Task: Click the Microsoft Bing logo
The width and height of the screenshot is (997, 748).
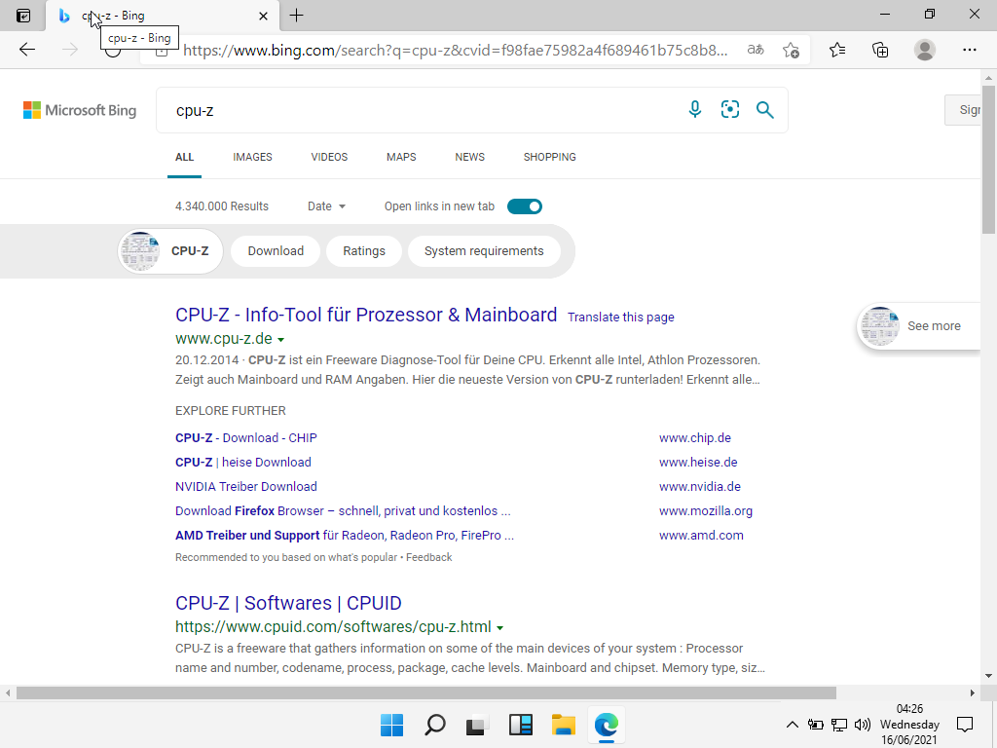Action: click(x=80, y=110)
